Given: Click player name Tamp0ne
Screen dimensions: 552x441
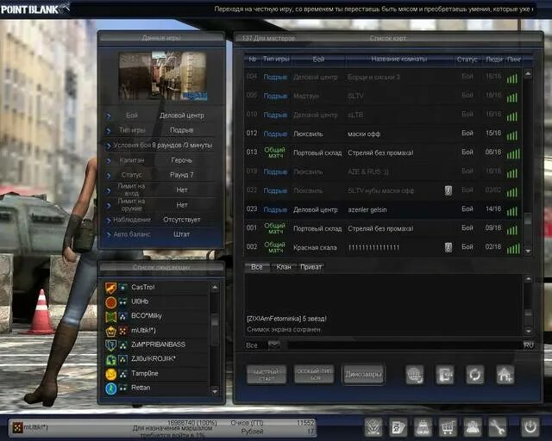Looking at the screenshot, I should tap(145, 374).
